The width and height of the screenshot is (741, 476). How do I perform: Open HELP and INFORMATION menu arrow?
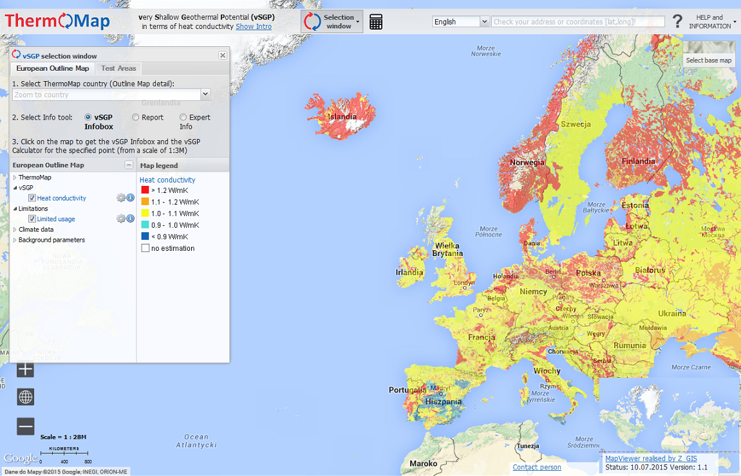click(735, 22)
